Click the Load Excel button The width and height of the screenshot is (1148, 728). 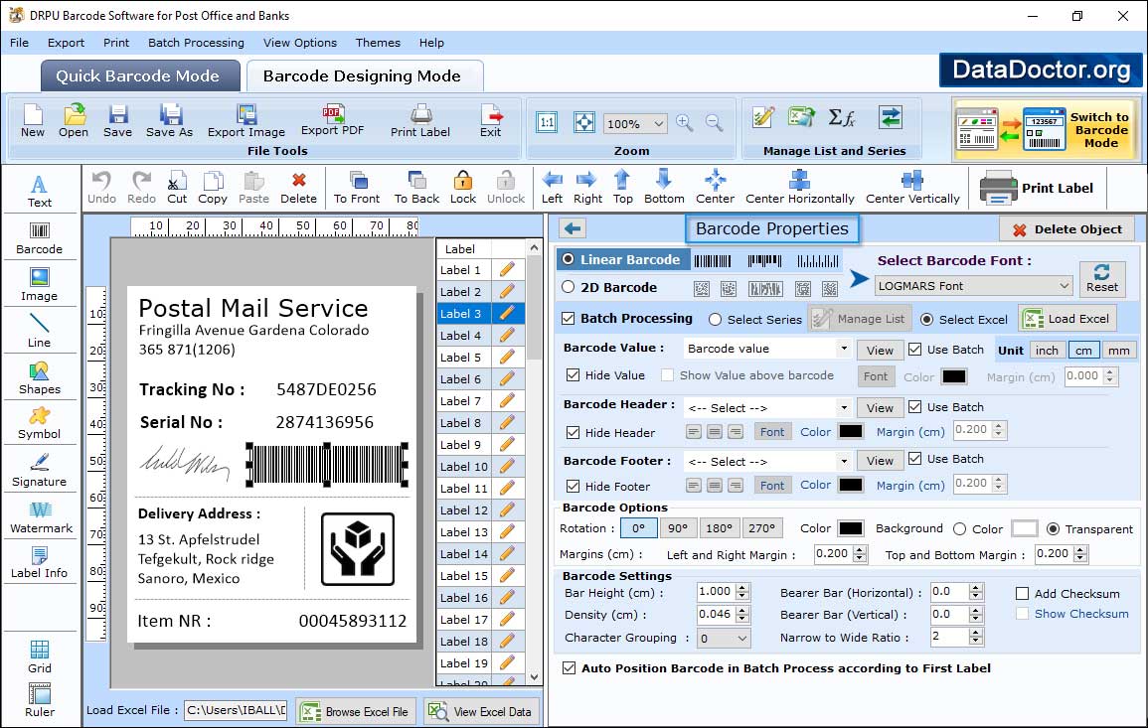[1068, 319]
